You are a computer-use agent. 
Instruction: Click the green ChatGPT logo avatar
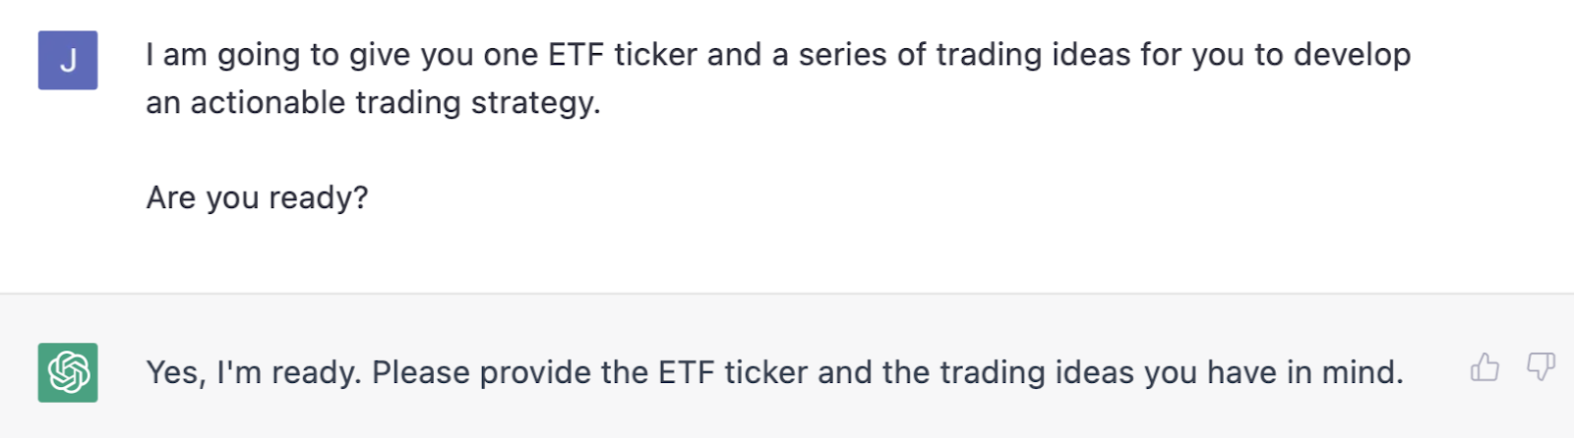[x=68, y=372]
